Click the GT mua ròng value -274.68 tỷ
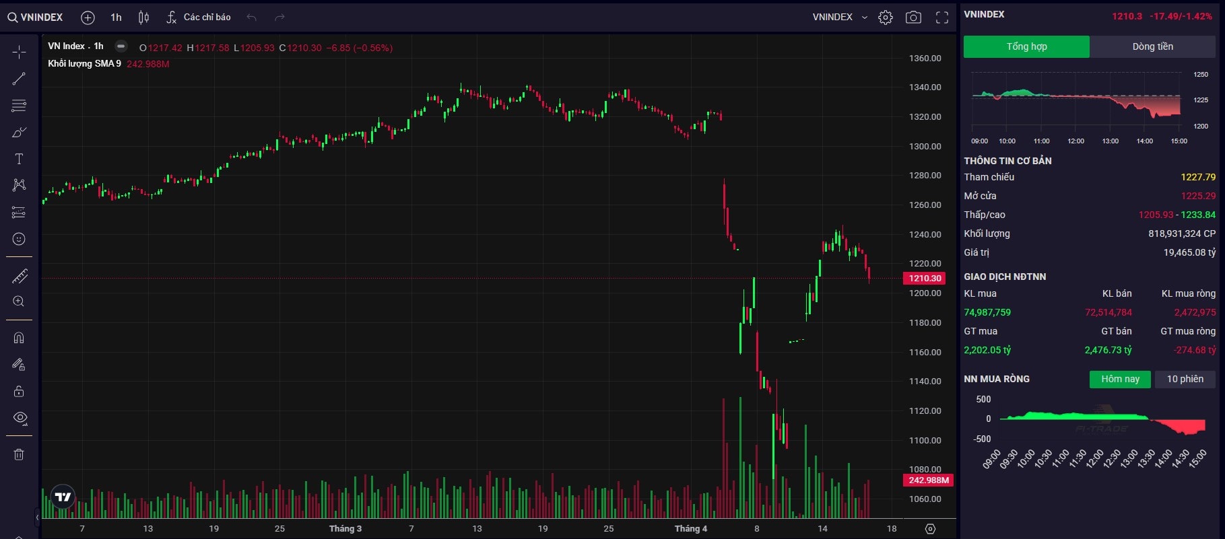This screenshot has height=539, width=1225. (1194, 351)
